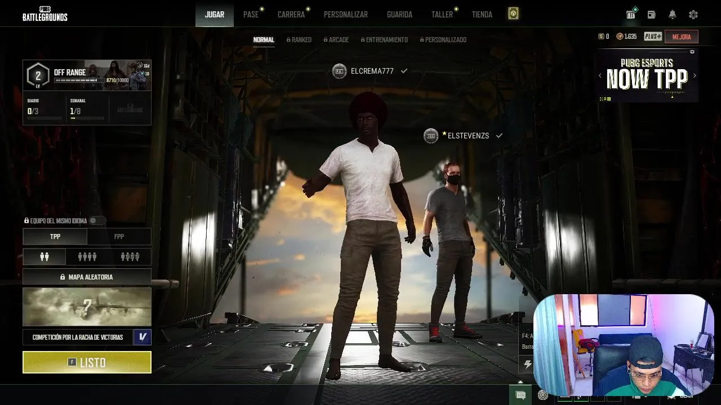Screen dimensions: 721x405
Task: Open the crate box icon in top menu
Action: [x=513, y=14]
